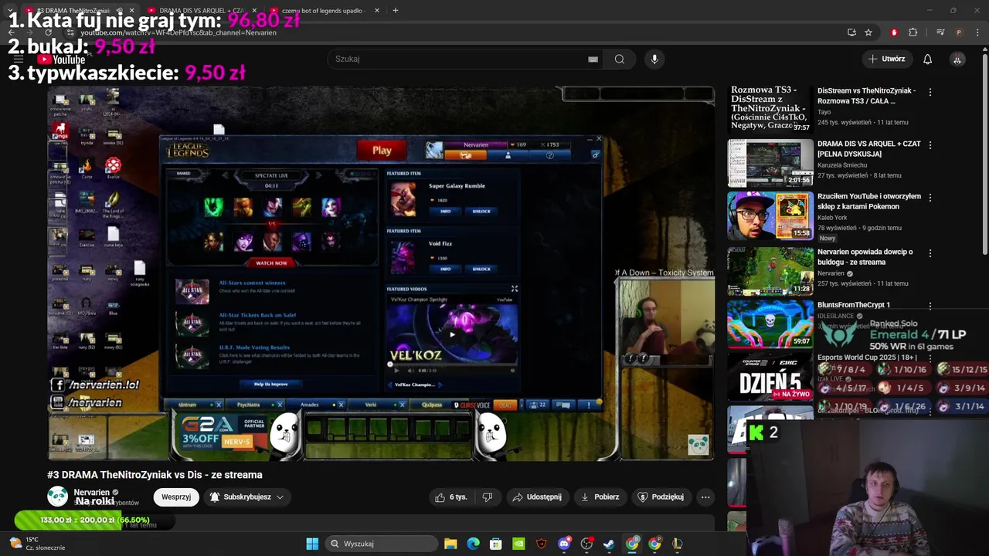The height and width of the screenshot is (556, 989).
Task: Open the 11:28 buldogu video thumbnail
Action: [x=770, y=271]
